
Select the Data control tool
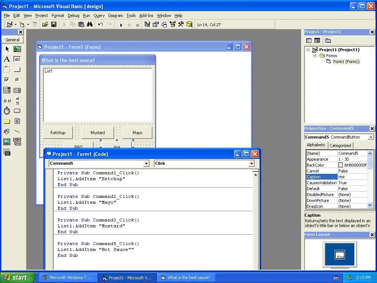[x=17, y=142]
